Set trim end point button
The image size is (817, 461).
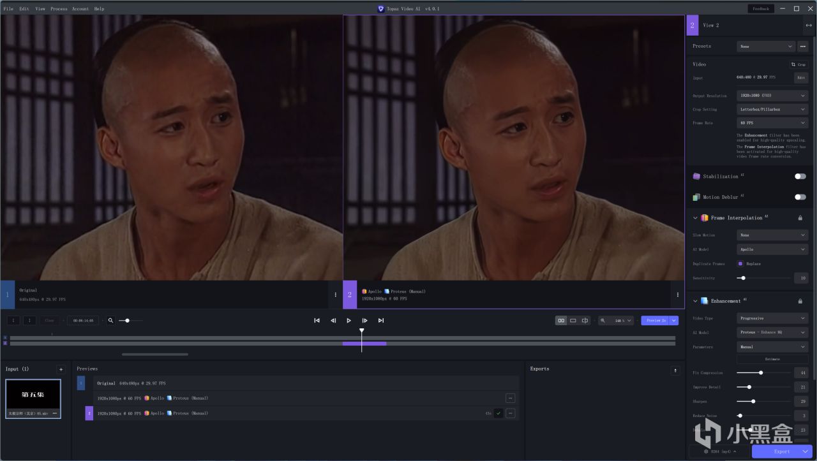pyautogui.click(x=29, y=321)
